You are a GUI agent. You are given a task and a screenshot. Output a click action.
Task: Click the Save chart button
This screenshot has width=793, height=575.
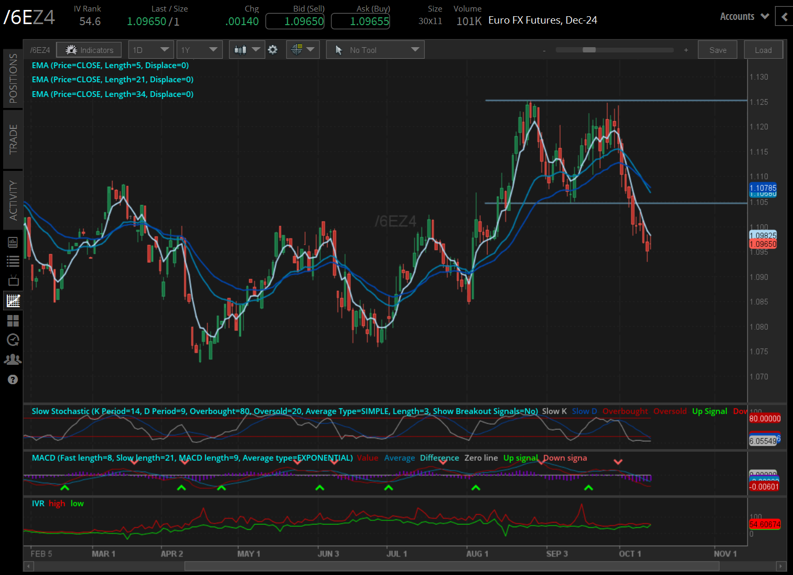(x=717, y=49)
